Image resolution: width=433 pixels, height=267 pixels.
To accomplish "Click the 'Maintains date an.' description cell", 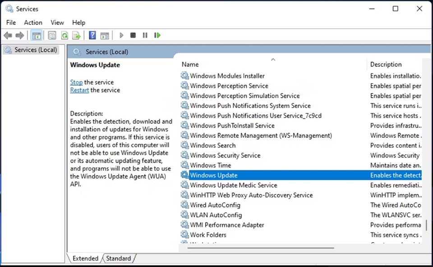I will click(396, 165).
